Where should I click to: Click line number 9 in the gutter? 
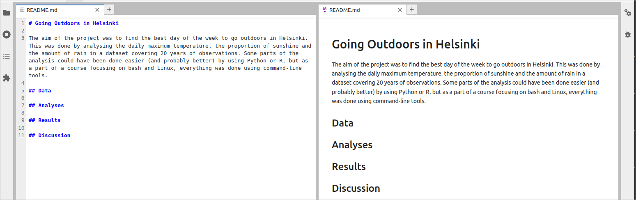[23, 120]
